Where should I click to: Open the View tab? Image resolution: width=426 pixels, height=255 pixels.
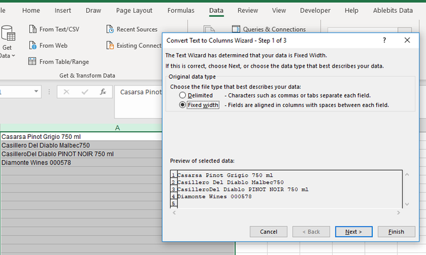point(279,10)
